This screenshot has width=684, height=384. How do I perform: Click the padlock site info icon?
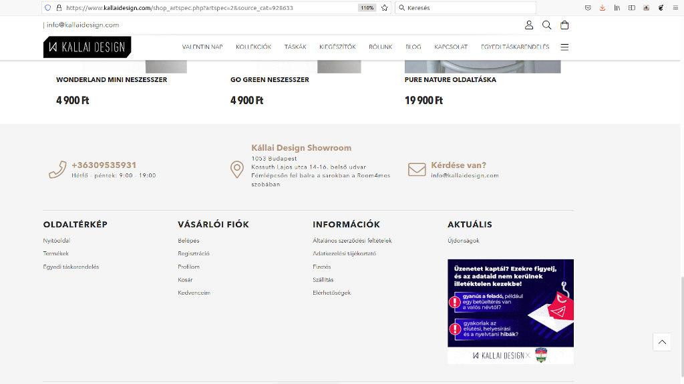[x=59, y=8]
